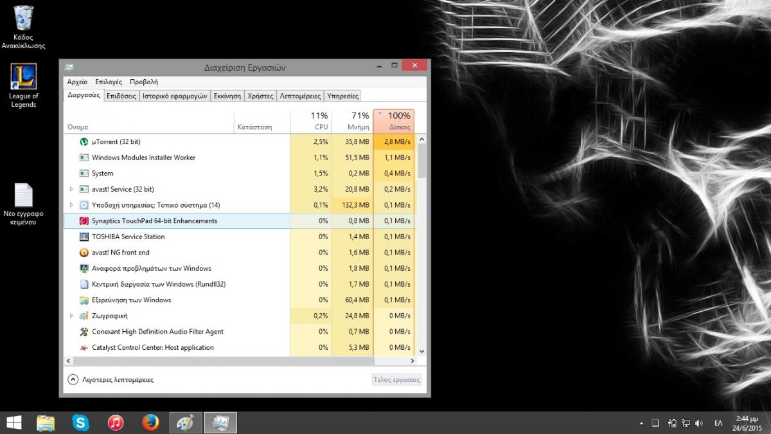
Task: Select the Διεργασίες tab
Action: (84, 95)
